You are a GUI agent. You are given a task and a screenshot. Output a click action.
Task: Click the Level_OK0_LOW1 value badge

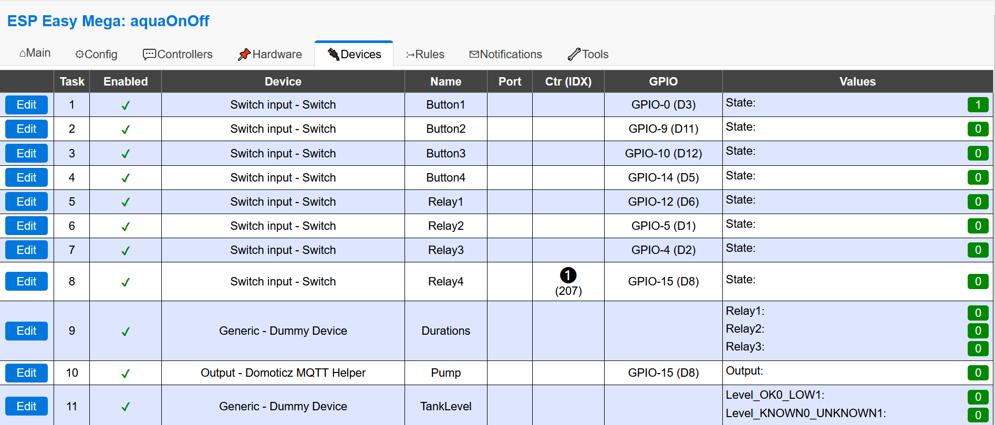[x=978, y=397]
